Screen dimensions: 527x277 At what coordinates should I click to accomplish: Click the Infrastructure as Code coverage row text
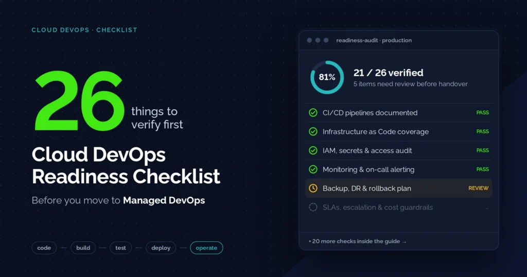tap(376, 132)
